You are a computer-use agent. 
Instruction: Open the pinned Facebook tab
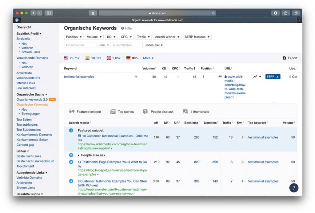click(x=17, y=20)
